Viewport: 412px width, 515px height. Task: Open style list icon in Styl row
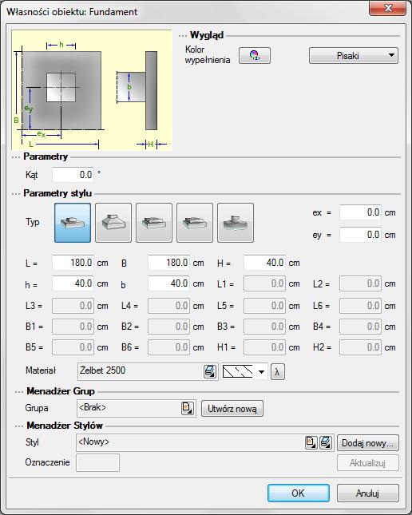(311, 442)
